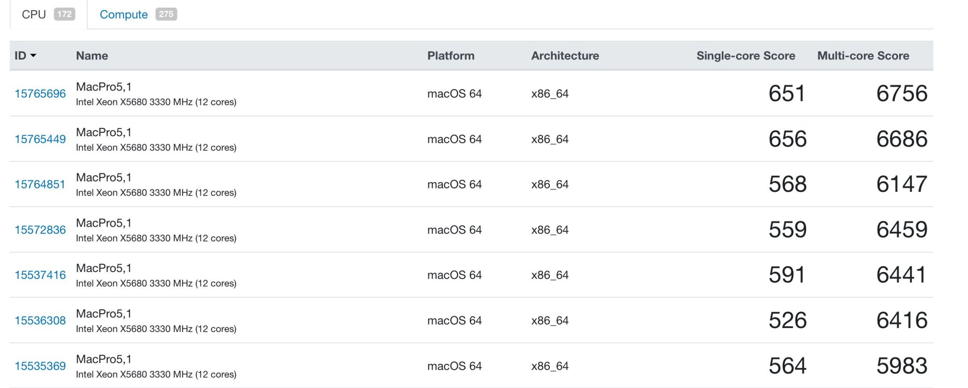Sort by the ID column arrow
Image resolution: width=968 pixels, height=388 pixels.
coord(33,56)
